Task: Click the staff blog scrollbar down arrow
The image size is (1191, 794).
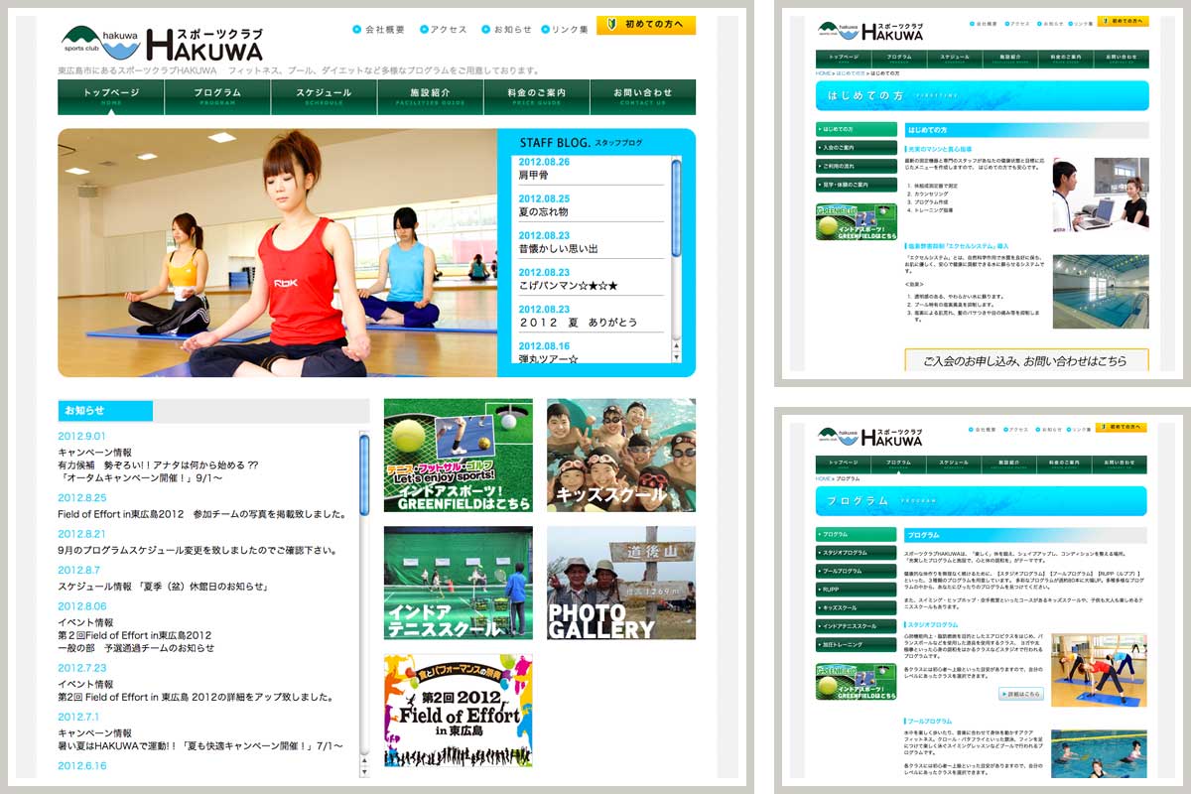Action: coord(677,357)
